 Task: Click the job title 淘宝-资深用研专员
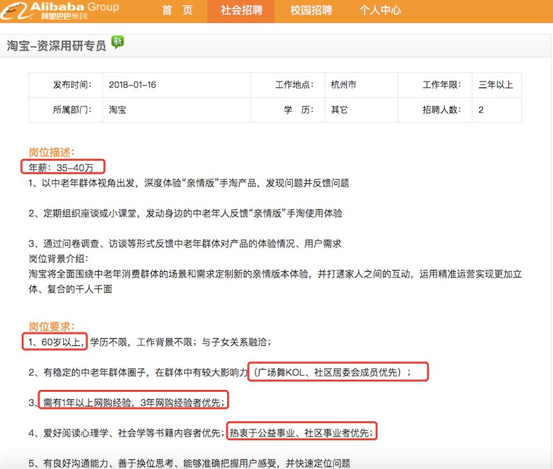tap(56, 46)
